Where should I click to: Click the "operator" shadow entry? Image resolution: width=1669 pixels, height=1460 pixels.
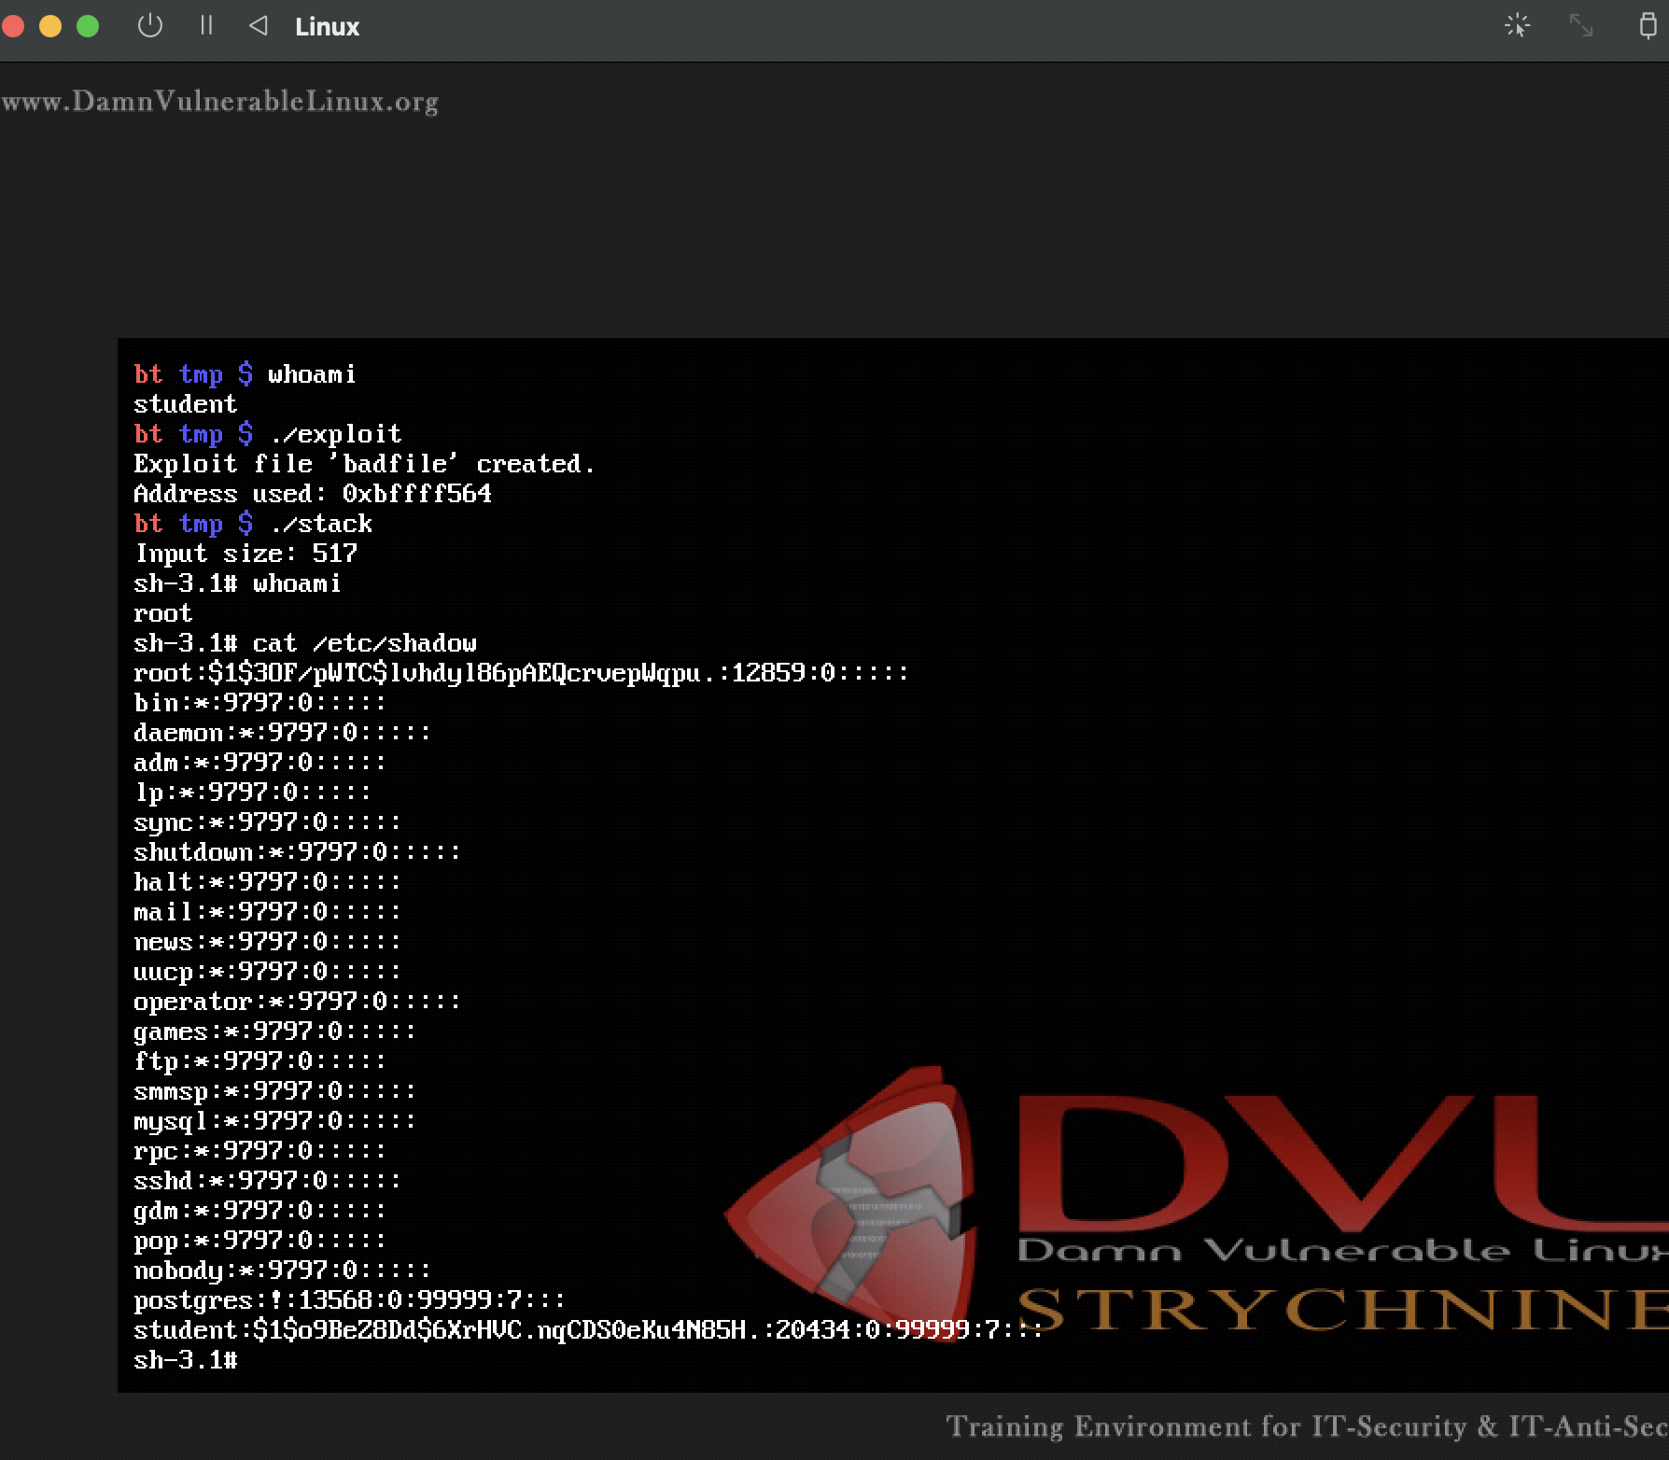[297, 1002]
